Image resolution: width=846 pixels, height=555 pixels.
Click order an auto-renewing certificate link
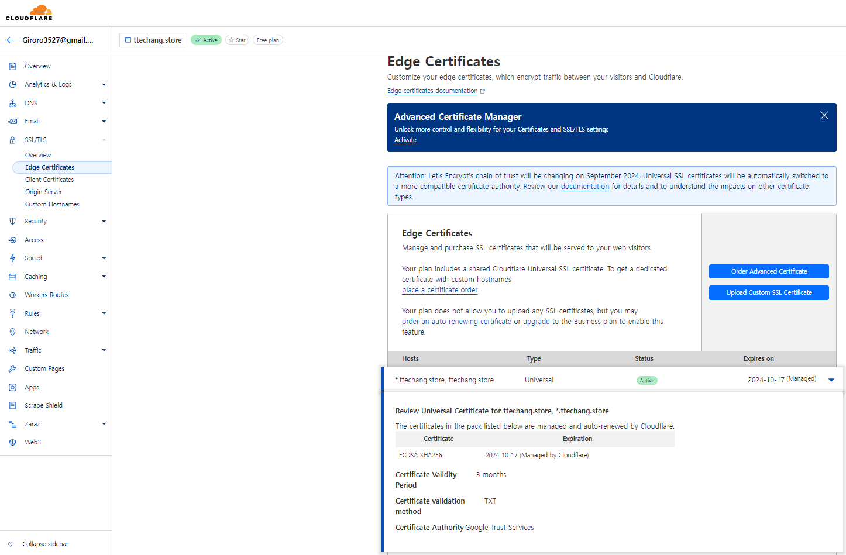[456, 322]
